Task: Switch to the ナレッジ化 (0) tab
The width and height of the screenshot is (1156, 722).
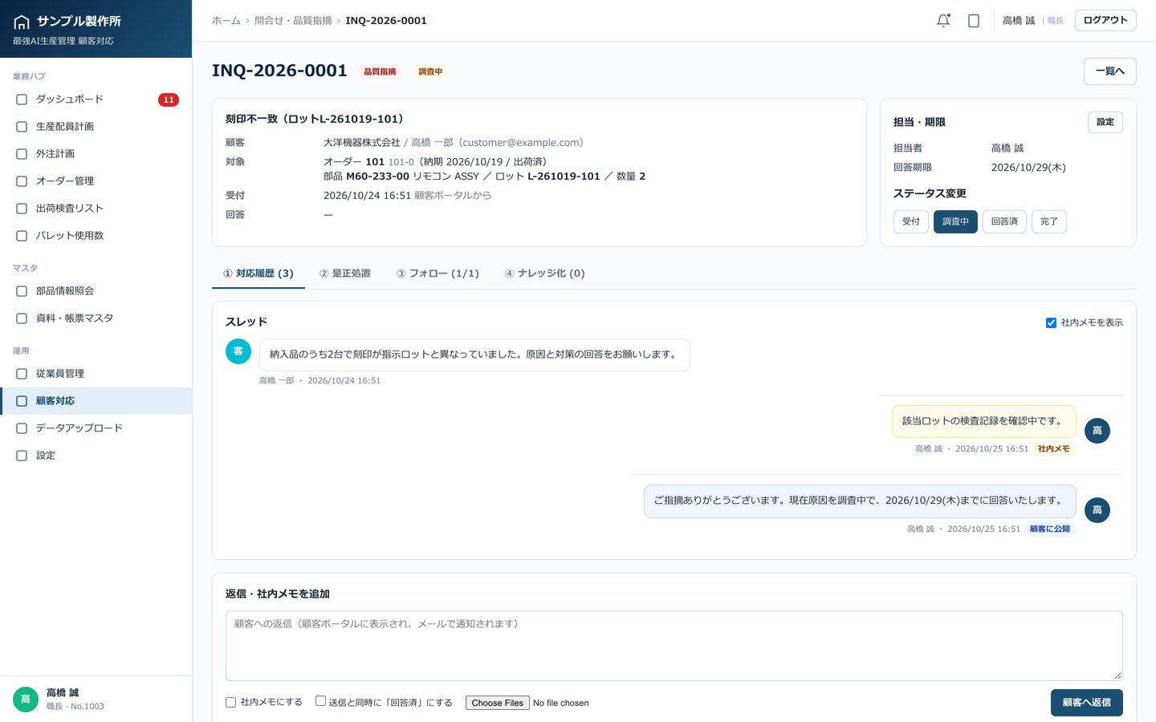Action: tap(545, 274)
